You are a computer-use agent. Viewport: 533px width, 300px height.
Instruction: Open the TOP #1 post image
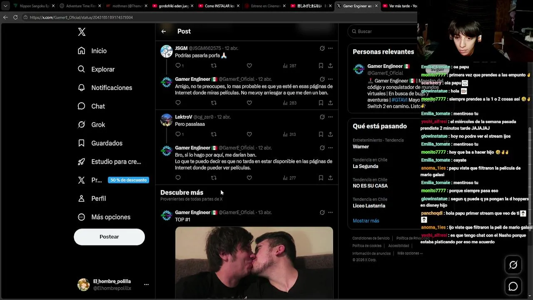click(254, 262)
